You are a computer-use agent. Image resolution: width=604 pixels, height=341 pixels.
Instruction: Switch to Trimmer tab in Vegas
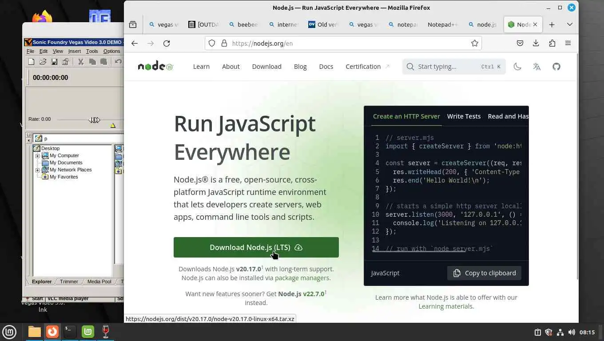69,282
